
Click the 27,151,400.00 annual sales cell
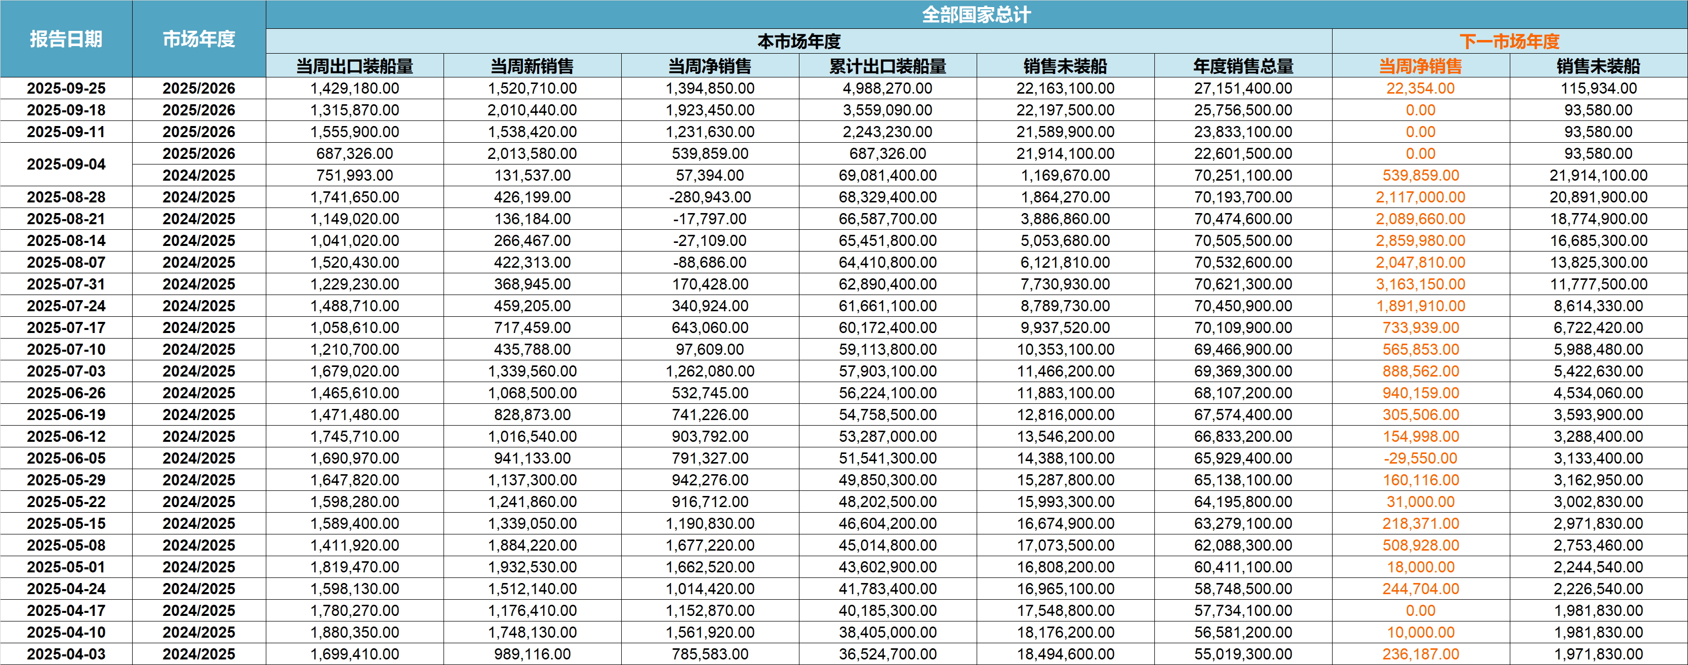pos(1243,89)
